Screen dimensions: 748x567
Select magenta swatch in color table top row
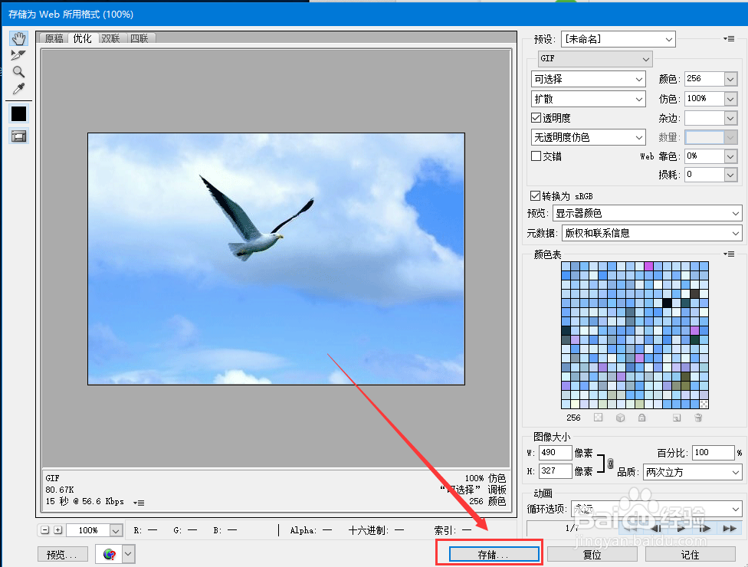pos(649,266)
